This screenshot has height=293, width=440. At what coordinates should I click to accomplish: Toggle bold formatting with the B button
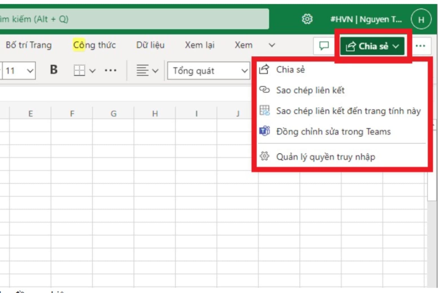[x=54, y=70]
